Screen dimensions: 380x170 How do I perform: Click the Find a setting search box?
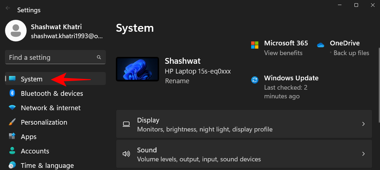50,57
